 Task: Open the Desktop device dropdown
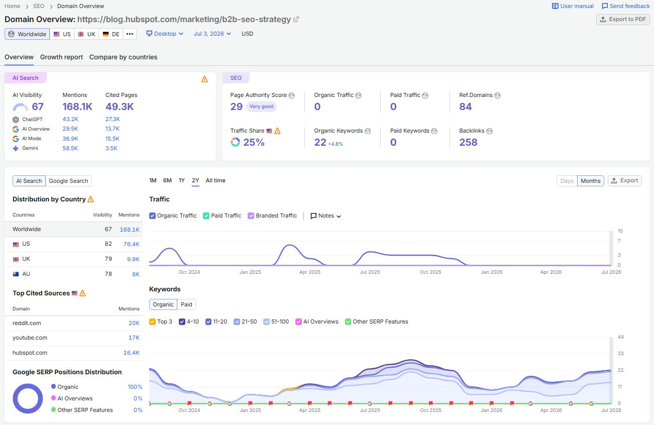(165, 34)
